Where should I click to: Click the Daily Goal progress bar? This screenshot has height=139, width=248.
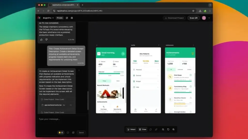(x=111, y=73)
